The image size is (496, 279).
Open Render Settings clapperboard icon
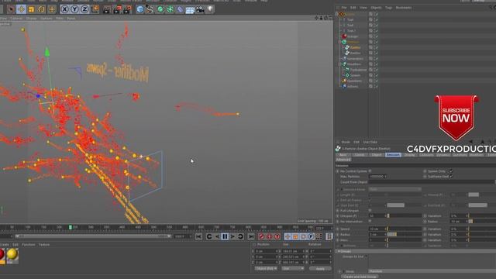tap(127, 9)
